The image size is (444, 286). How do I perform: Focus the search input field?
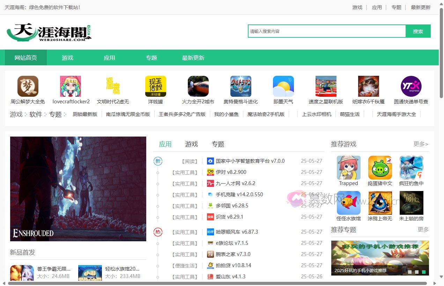(x=327, y=31)
